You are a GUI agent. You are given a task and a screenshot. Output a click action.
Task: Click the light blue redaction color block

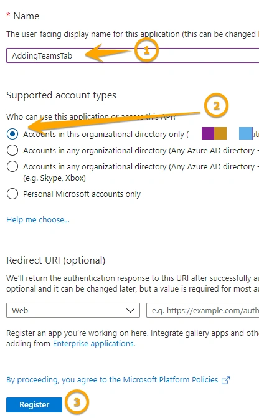coord(245,133)
